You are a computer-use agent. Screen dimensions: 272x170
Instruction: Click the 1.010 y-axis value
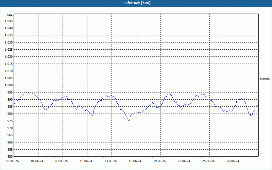(9, 71)
